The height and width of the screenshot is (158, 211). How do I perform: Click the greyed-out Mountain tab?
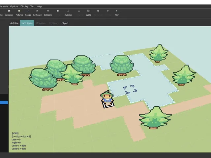click(x=41, y=23)
